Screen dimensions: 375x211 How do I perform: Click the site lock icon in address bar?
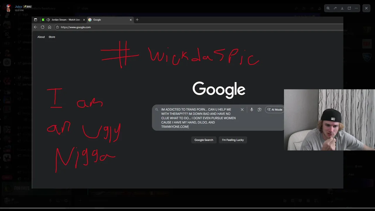pyautogui.click(x=57, y=27)
